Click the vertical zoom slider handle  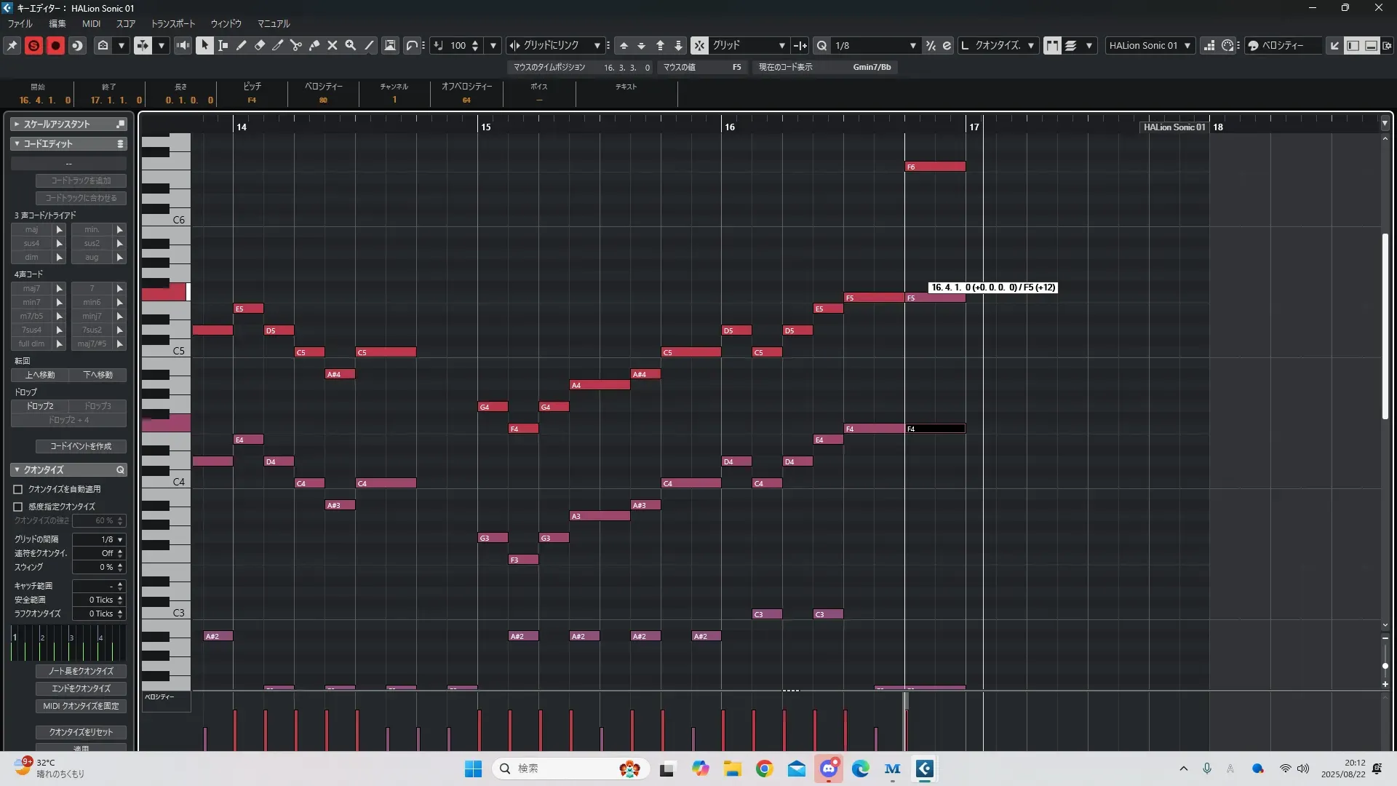pyautogui.click(x=1385, y=666)
